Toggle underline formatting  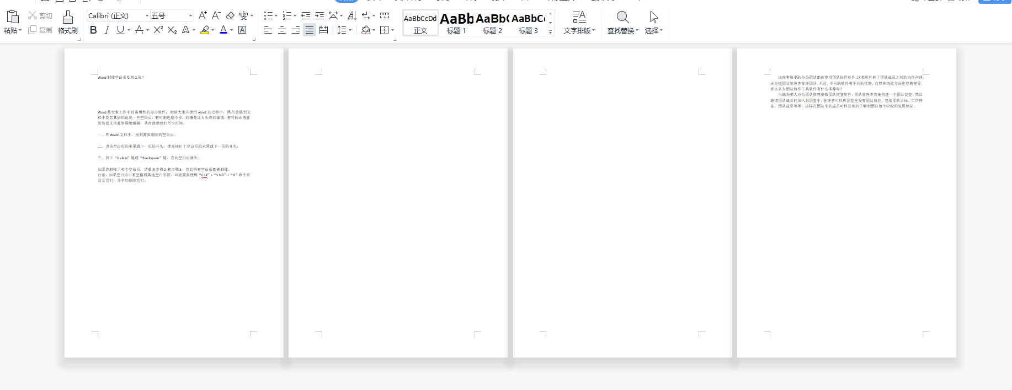tap(120, 30)
